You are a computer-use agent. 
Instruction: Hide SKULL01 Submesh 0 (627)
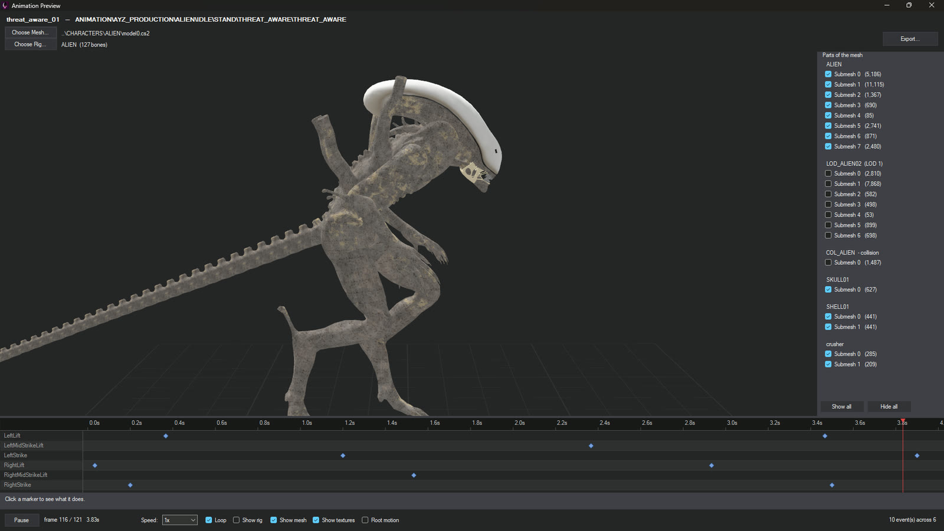click(828, 290)
